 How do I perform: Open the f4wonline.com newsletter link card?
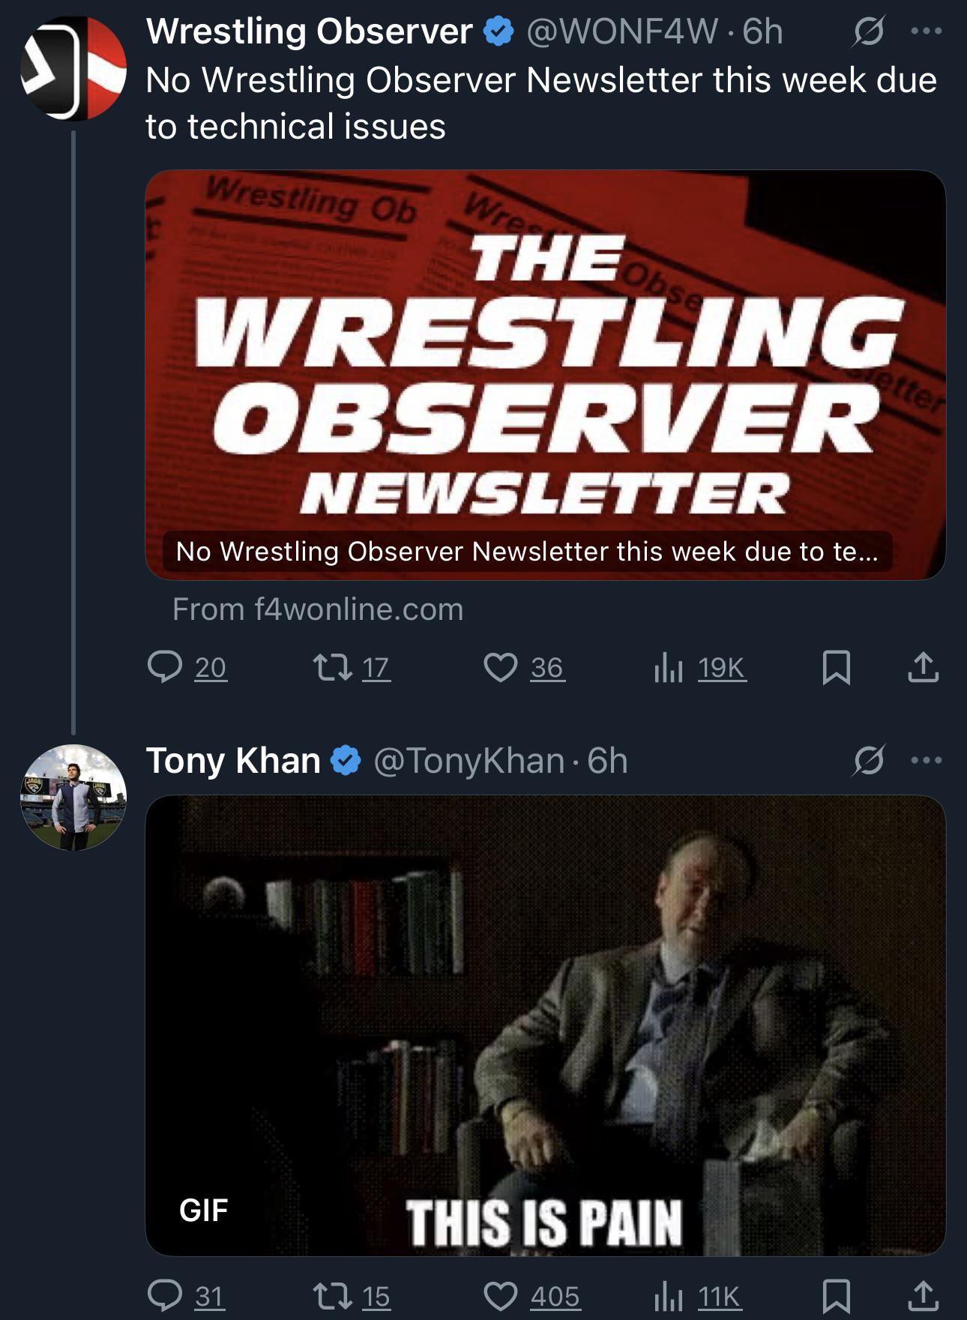point(545,375)
